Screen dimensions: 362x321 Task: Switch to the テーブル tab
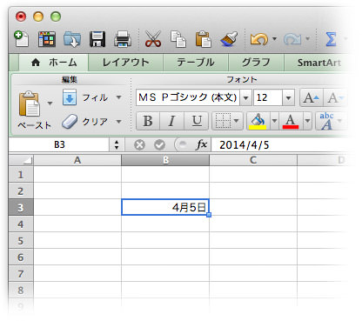196,63
